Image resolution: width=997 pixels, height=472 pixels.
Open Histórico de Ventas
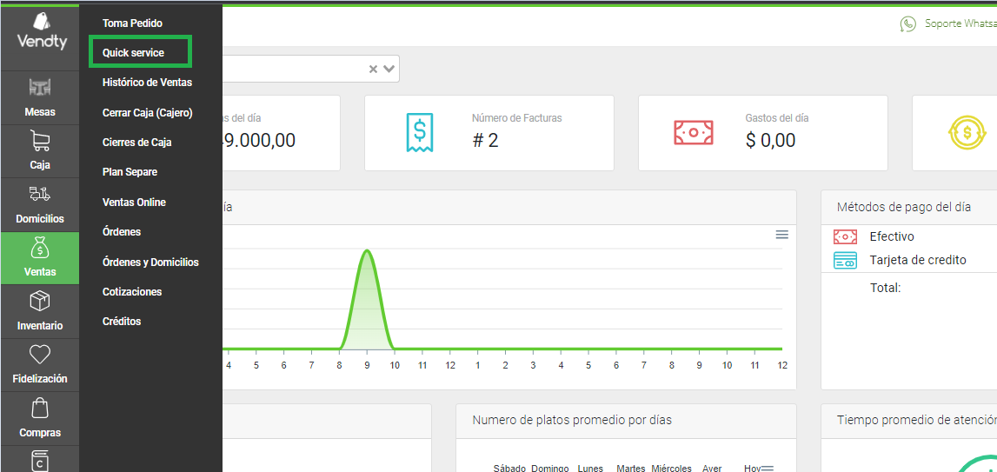click(147, 82)
